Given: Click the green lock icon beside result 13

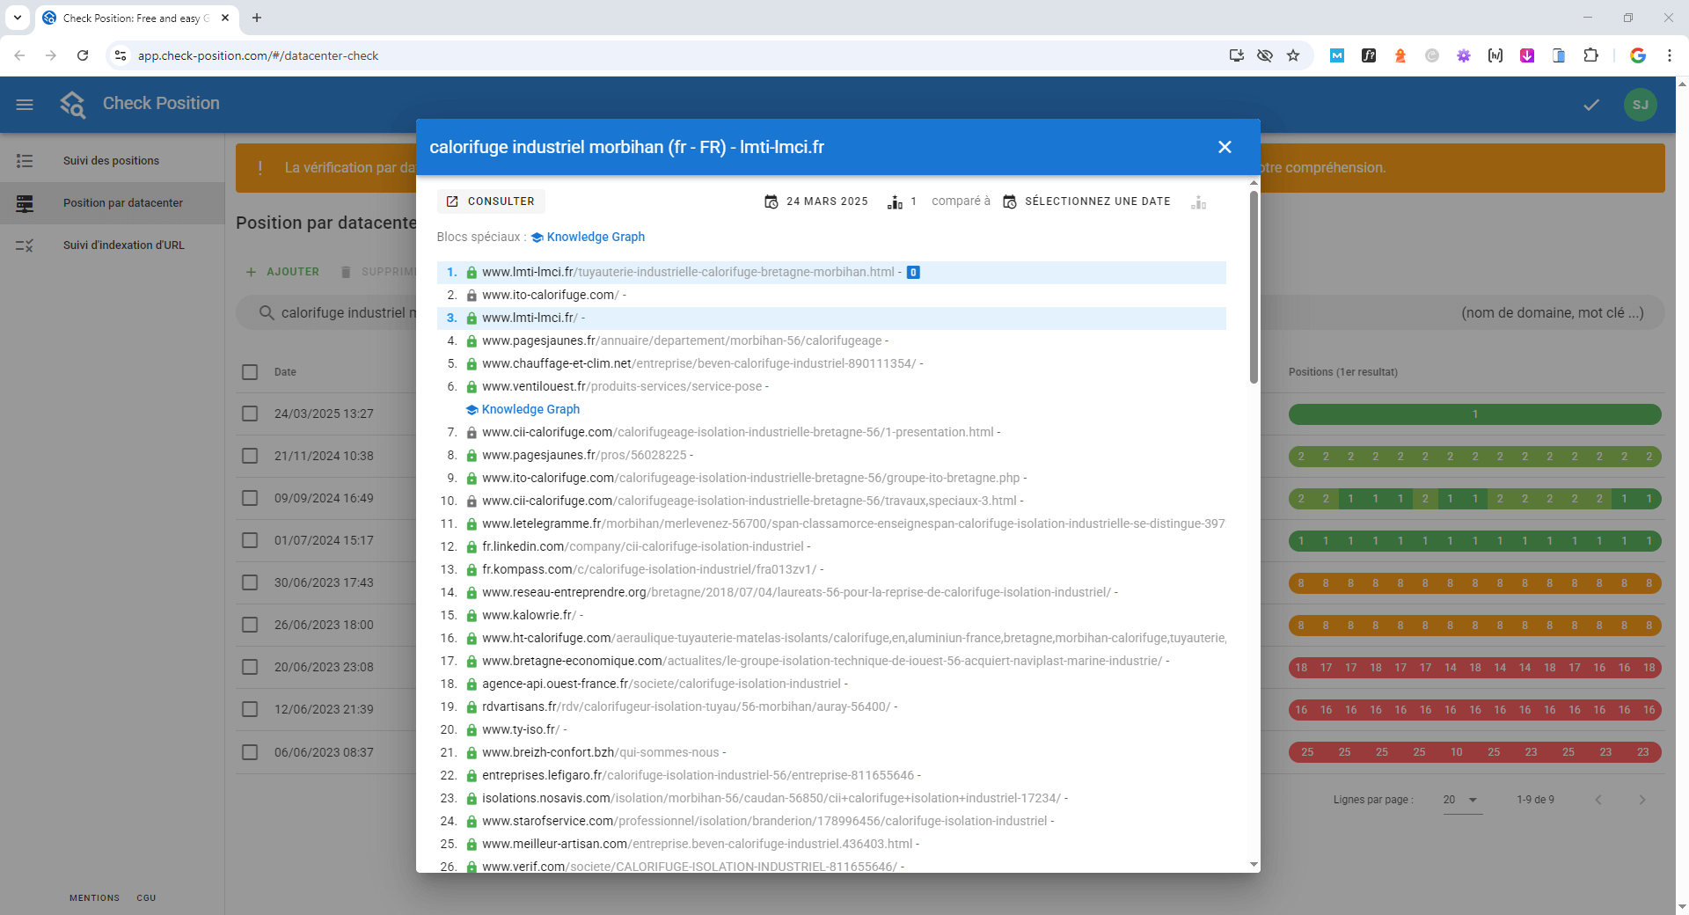Looking at the screenshot, I should tap(472, 570).
